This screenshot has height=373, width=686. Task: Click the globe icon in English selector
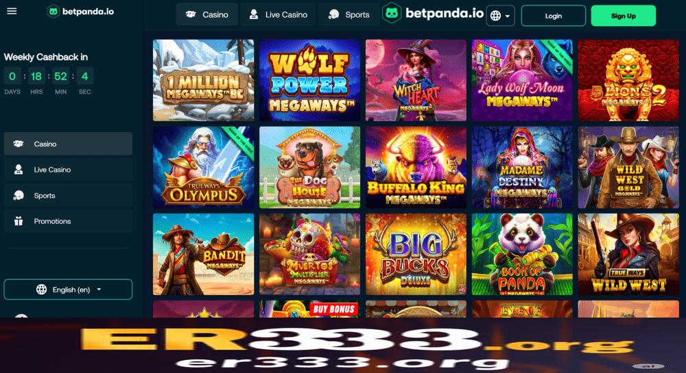pos(42,290)
